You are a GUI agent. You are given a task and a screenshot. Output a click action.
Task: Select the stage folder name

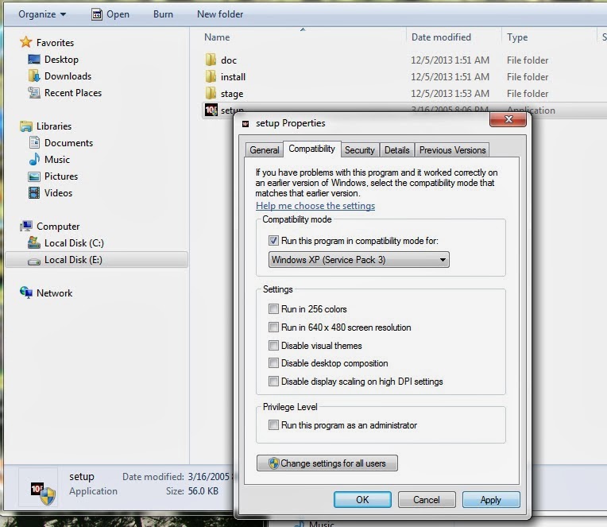[x=232, y=94]
